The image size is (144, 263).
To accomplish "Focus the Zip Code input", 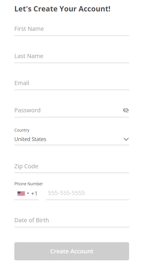I will 72,166.
